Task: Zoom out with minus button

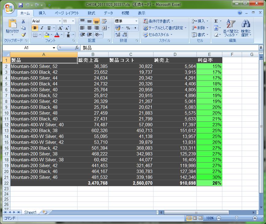Action: click(x=219, y=218)
